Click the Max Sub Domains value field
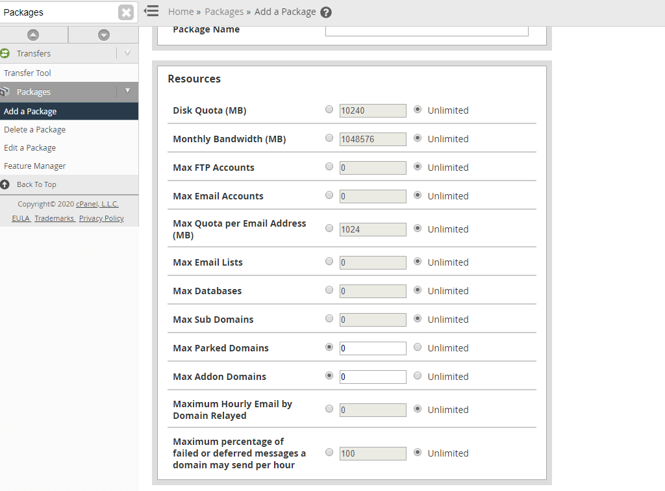 pyautogui.click(x=373, y=320)
